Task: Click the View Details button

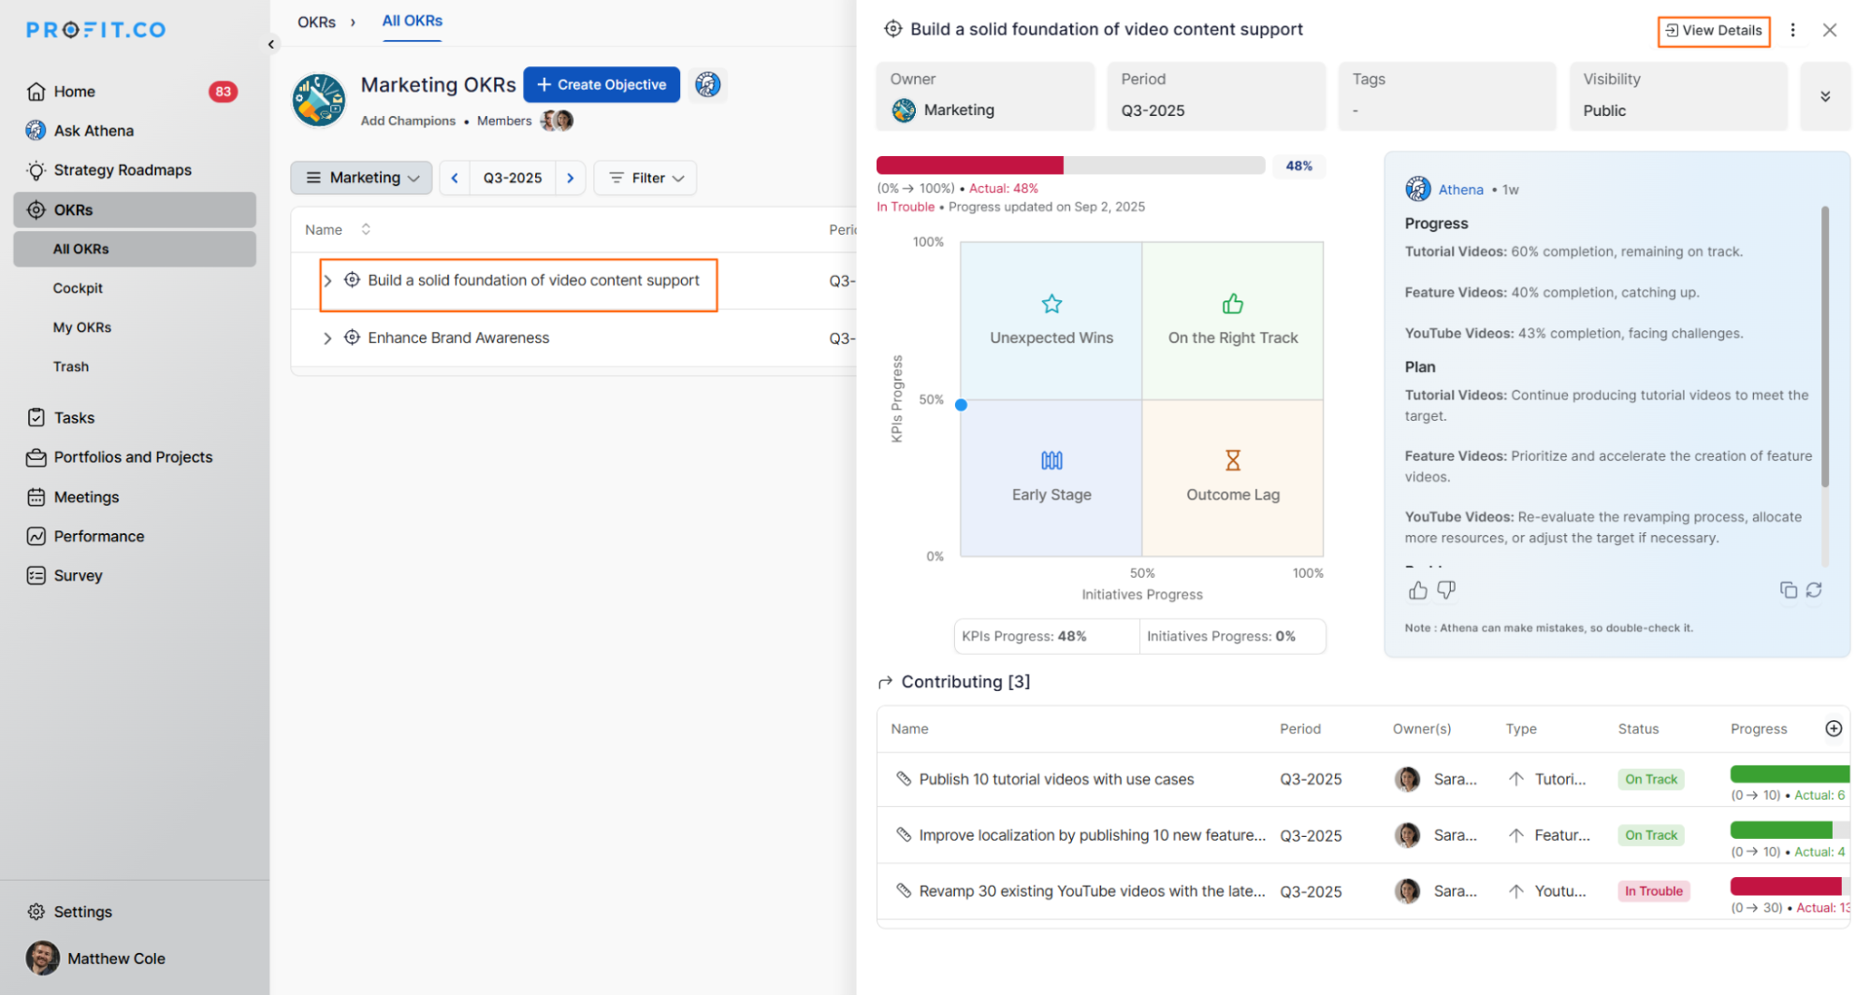Action: click(x=1713, y=30)
